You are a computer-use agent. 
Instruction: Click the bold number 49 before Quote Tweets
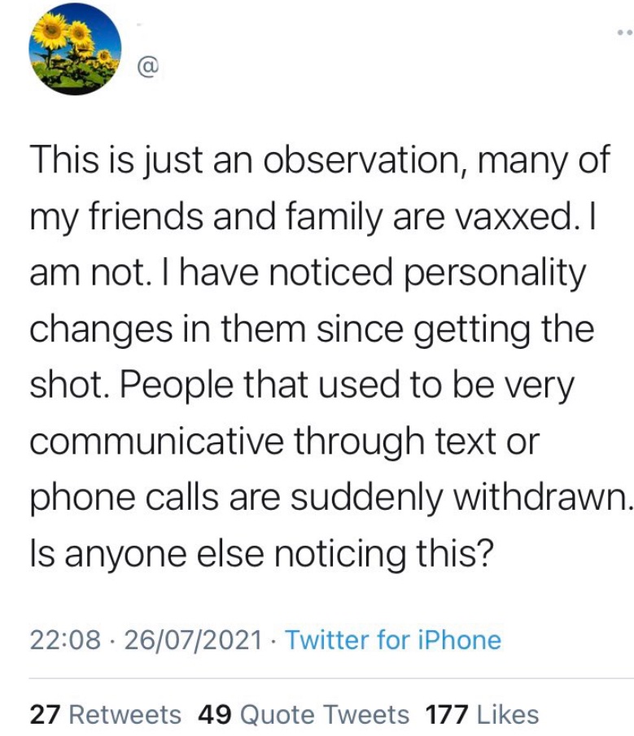[x=215, y=714]
